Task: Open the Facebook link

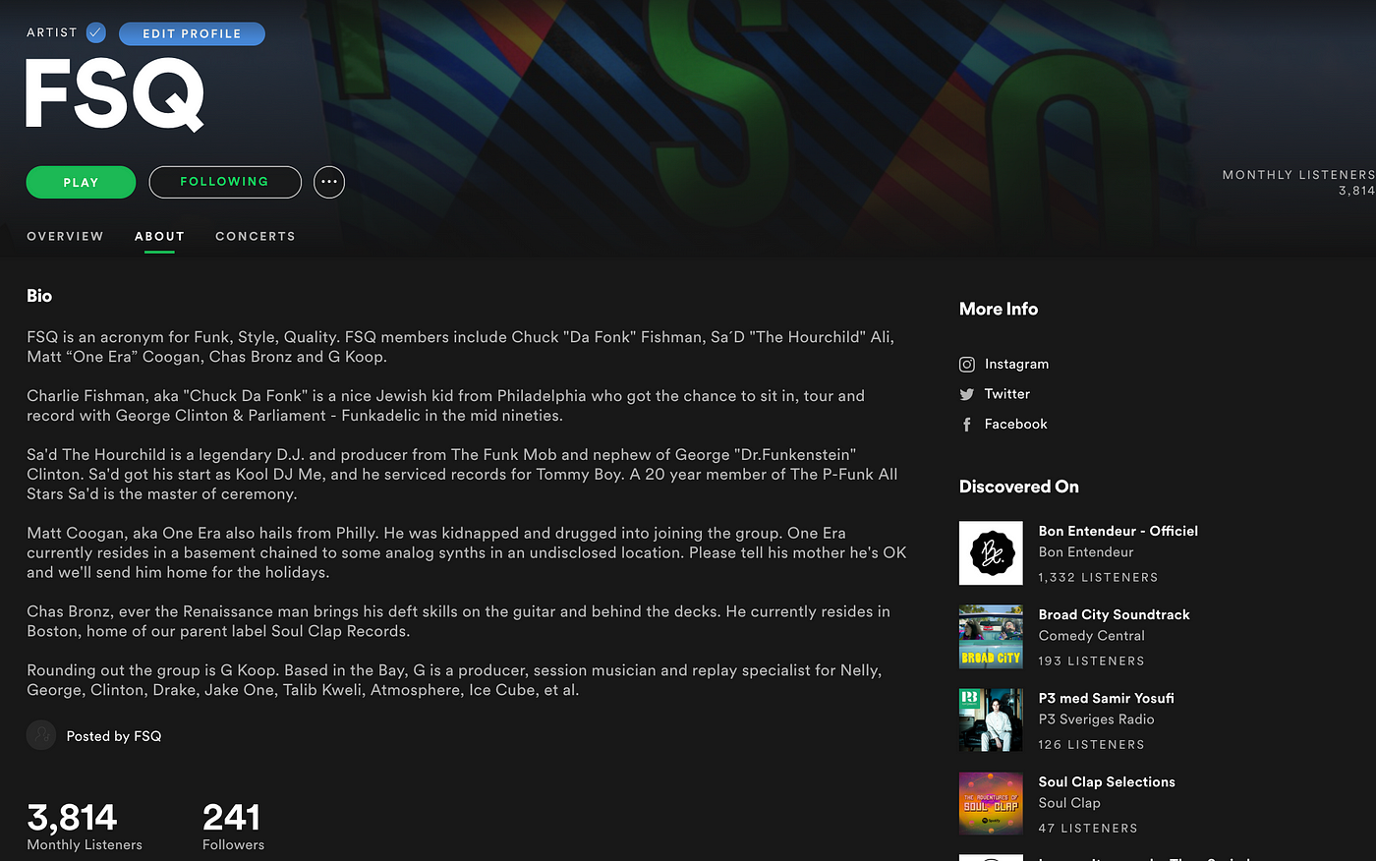Action: click(1015, 425)
